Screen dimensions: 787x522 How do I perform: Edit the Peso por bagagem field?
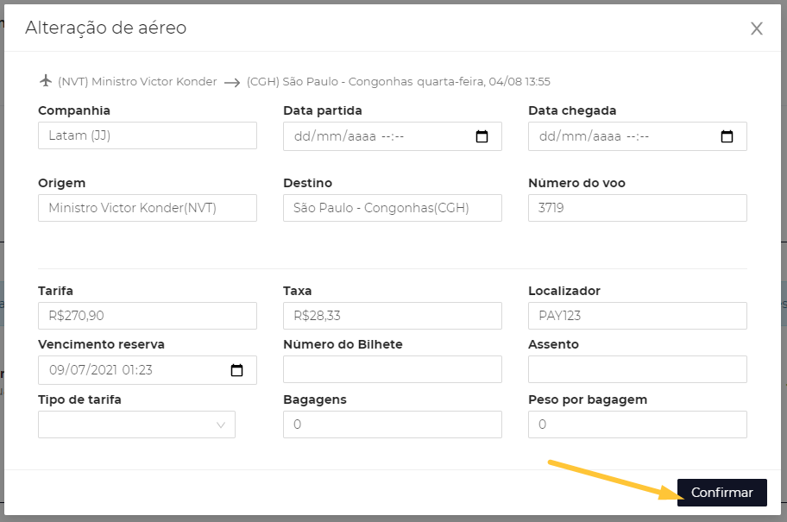638,425
